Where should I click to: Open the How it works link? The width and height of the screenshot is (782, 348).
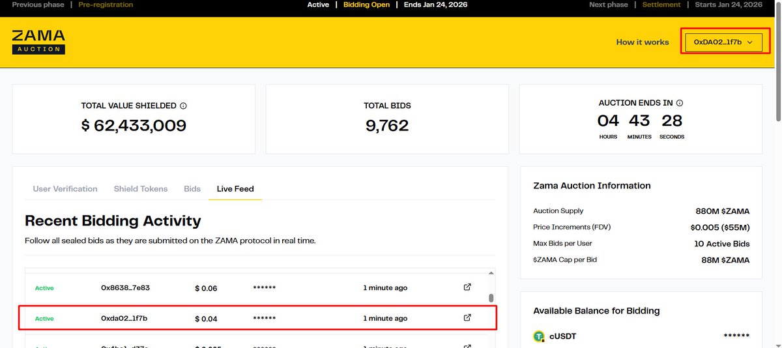(x=643, y=42)
